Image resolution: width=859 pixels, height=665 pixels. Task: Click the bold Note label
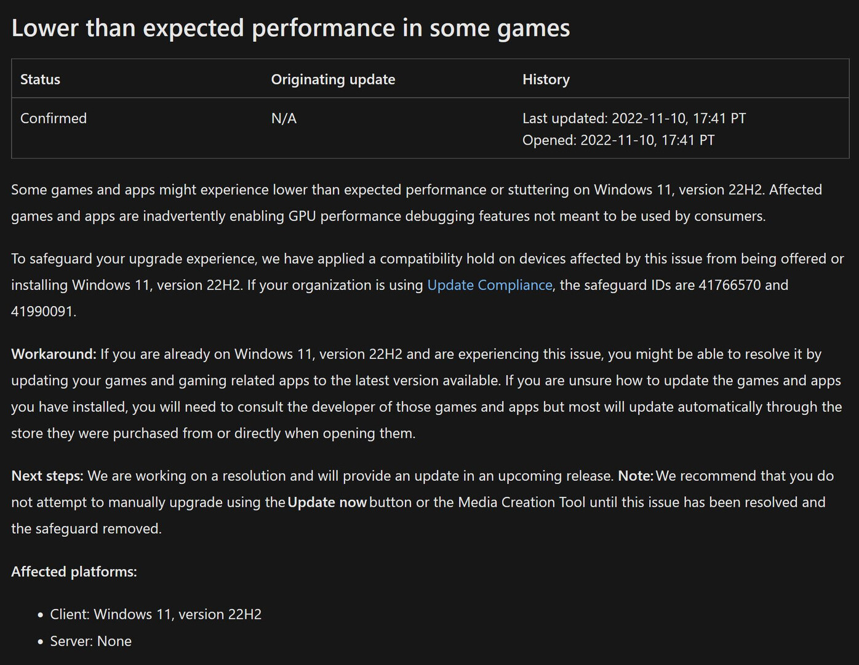coord(635,476)
